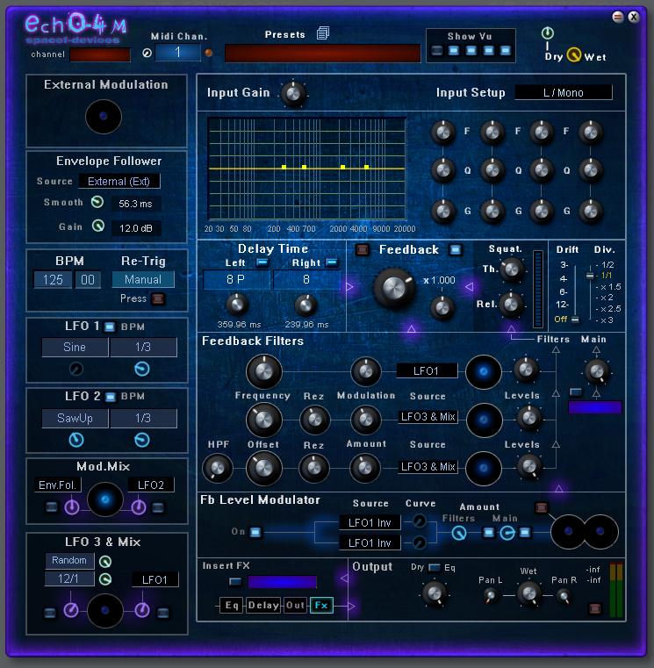Turn the Right delay time knob

tap(305, 305)
